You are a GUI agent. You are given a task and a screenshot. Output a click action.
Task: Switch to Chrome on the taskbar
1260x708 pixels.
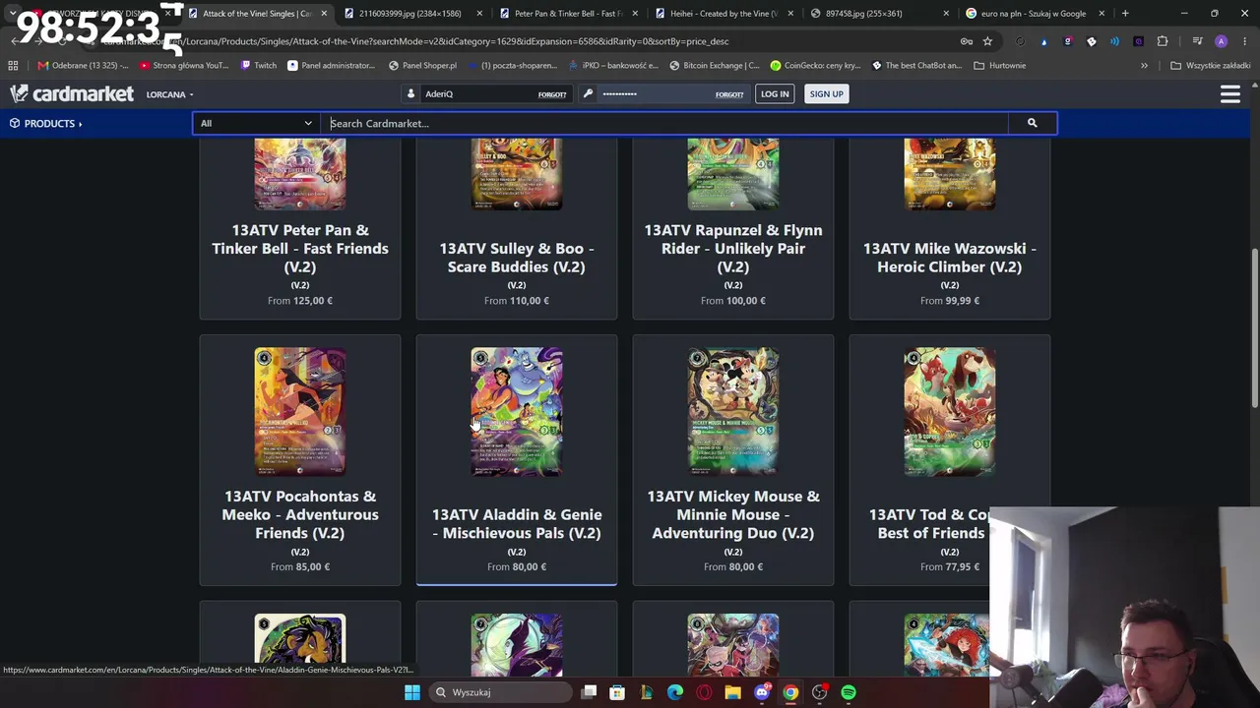coord(790,692)
